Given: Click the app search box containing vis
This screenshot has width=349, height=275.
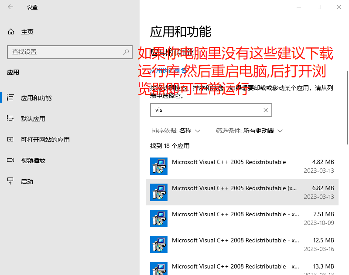Looking at the screenshot, I should tap(211, 110).
